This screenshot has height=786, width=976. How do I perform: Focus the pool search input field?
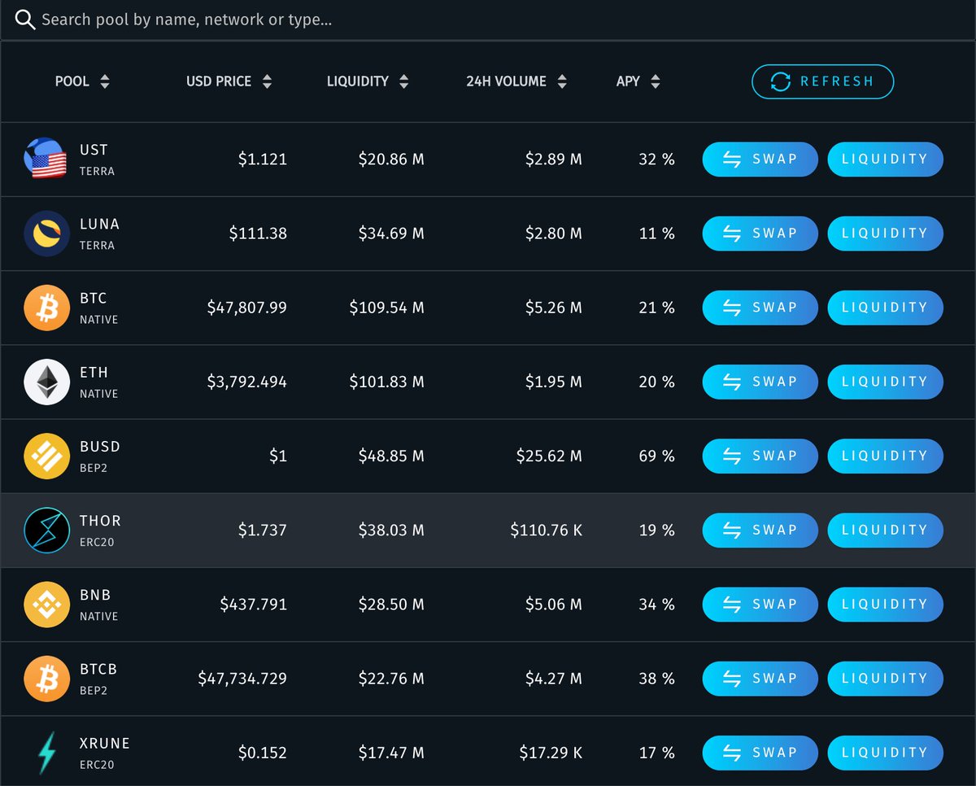point(488,20)
